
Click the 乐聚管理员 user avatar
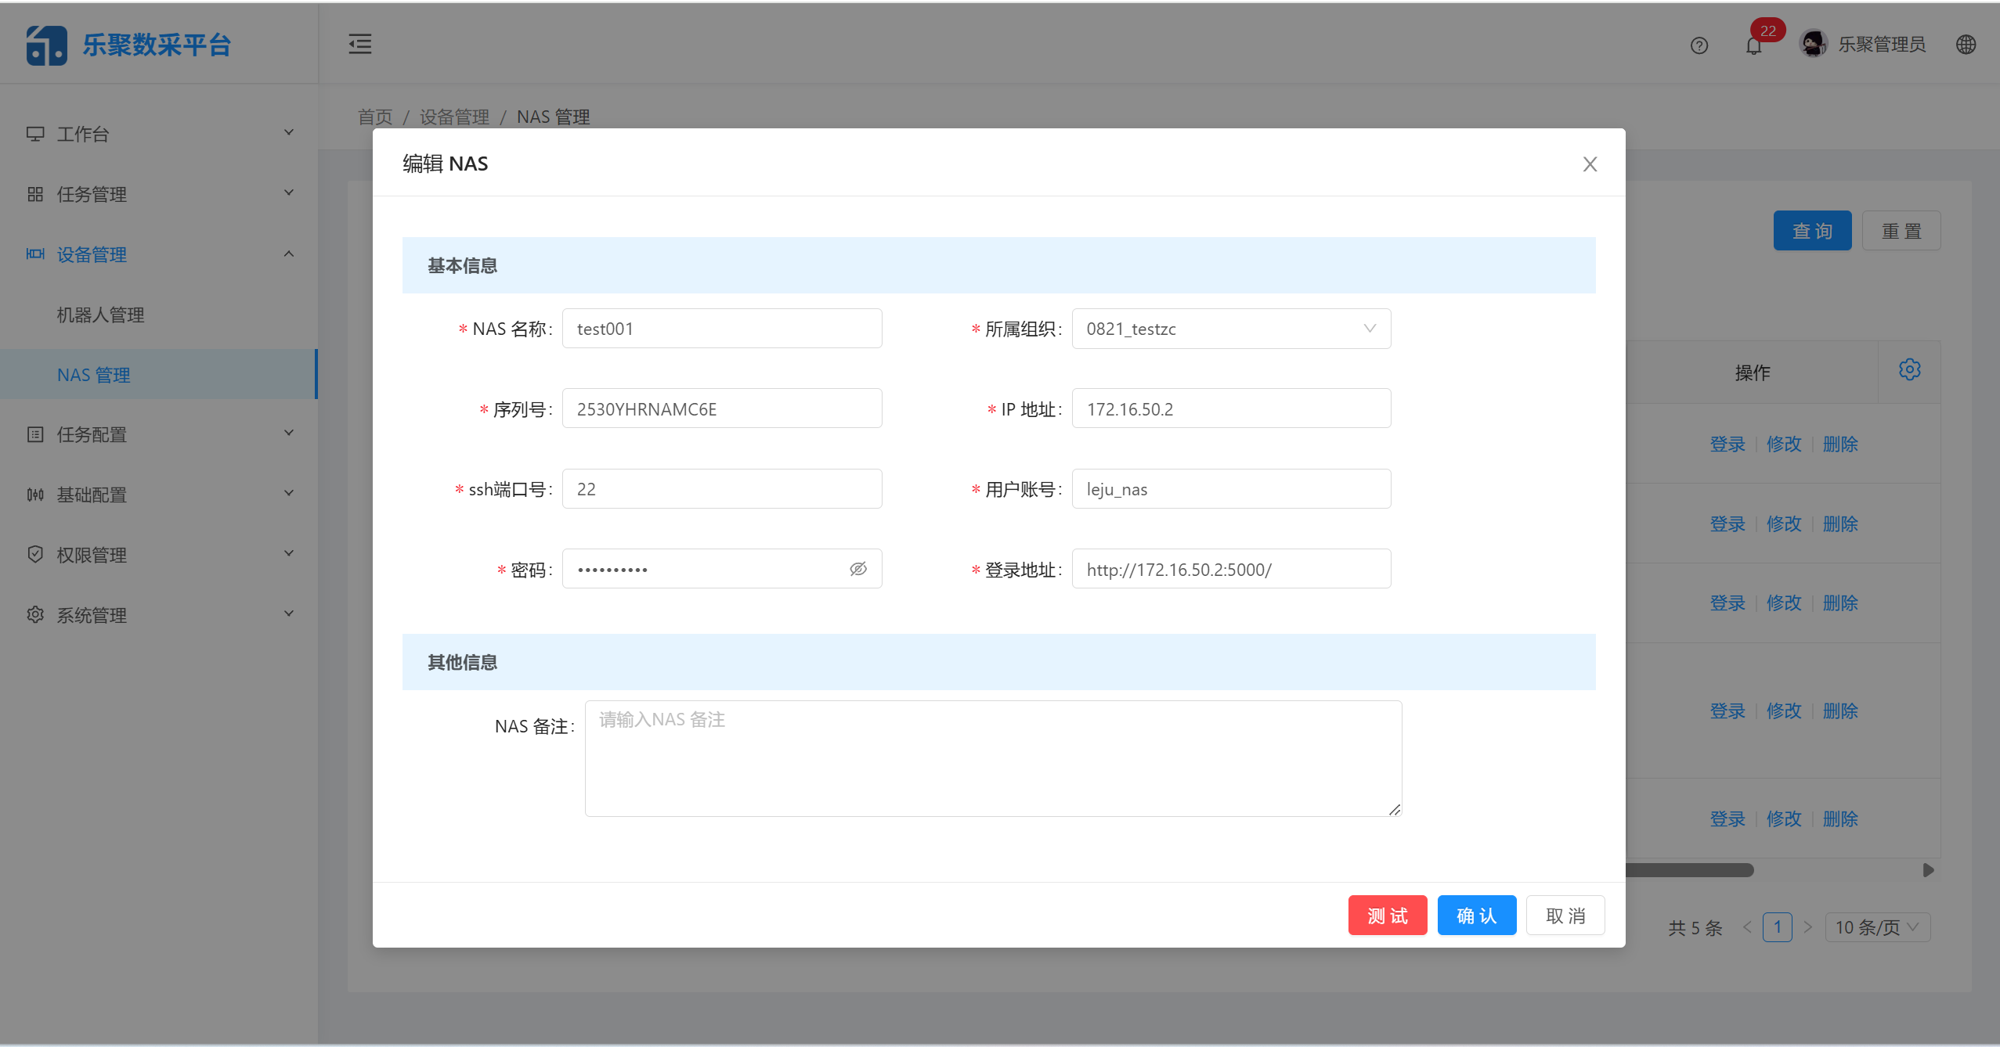tap(1813, 44)
